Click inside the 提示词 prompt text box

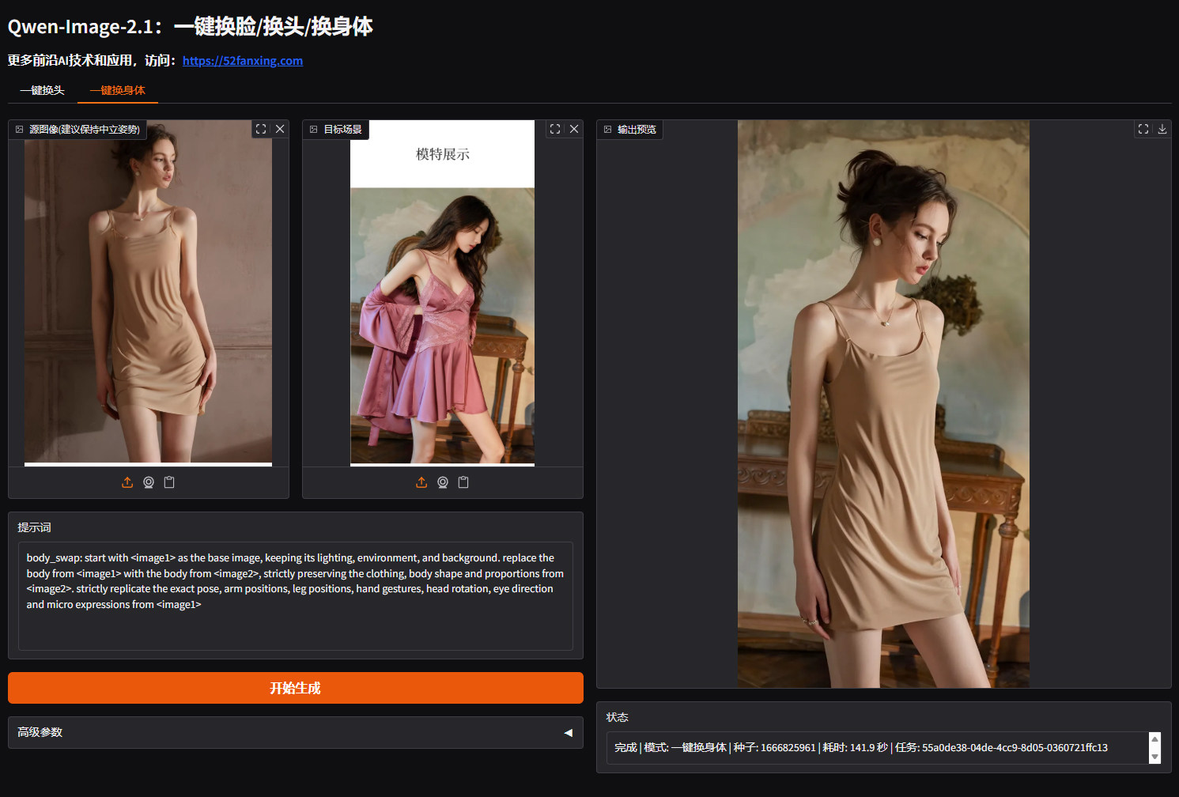pyautogui.click(x=296, y=596)
